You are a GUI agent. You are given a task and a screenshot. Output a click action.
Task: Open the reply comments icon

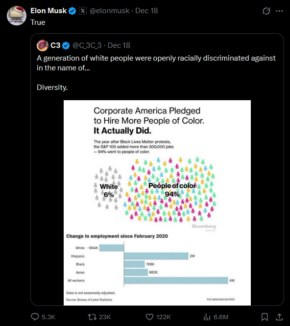click(x=35, y=317)
